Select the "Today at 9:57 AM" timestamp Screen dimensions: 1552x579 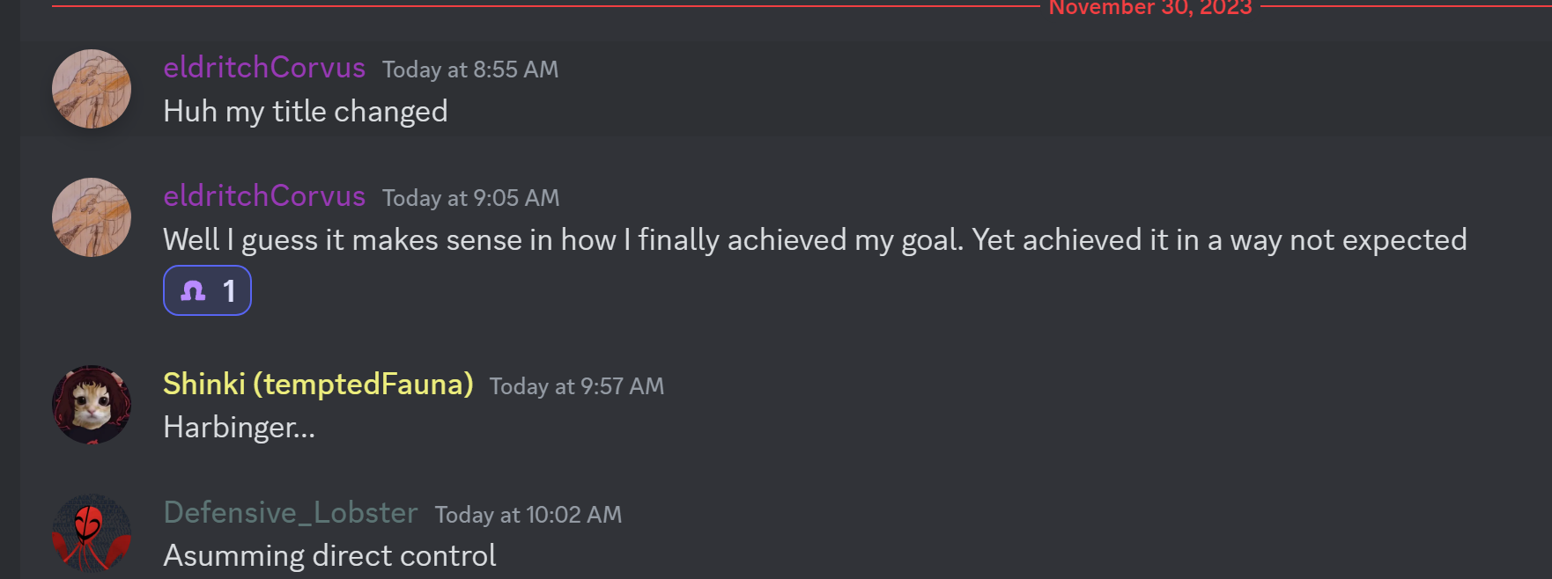click(577, 386)
